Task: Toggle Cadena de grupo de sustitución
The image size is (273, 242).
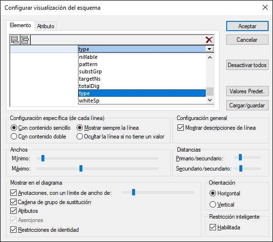Action: coord(51,202)
